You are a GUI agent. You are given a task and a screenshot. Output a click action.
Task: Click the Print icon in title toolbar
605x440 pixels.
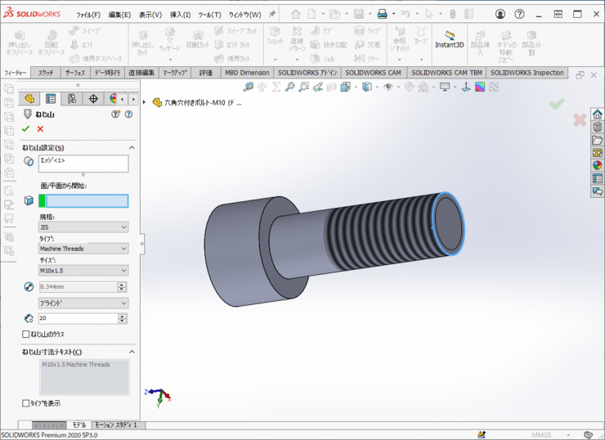[x=382, y=14]
